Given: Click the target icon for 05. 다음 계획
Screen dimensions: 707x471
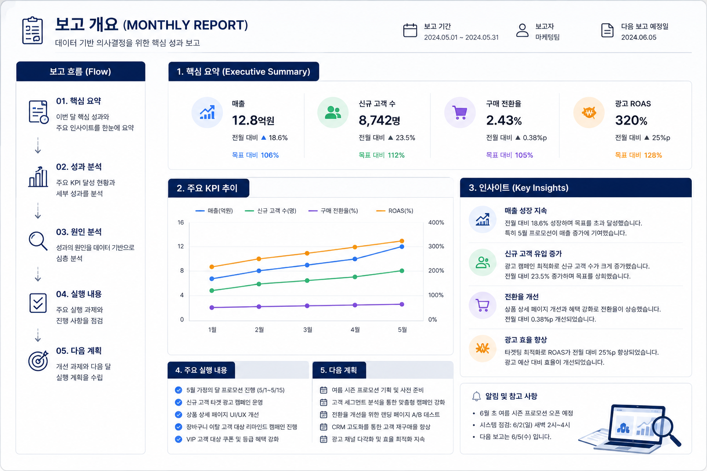Looking at the screenshot, I should point(38,361).
